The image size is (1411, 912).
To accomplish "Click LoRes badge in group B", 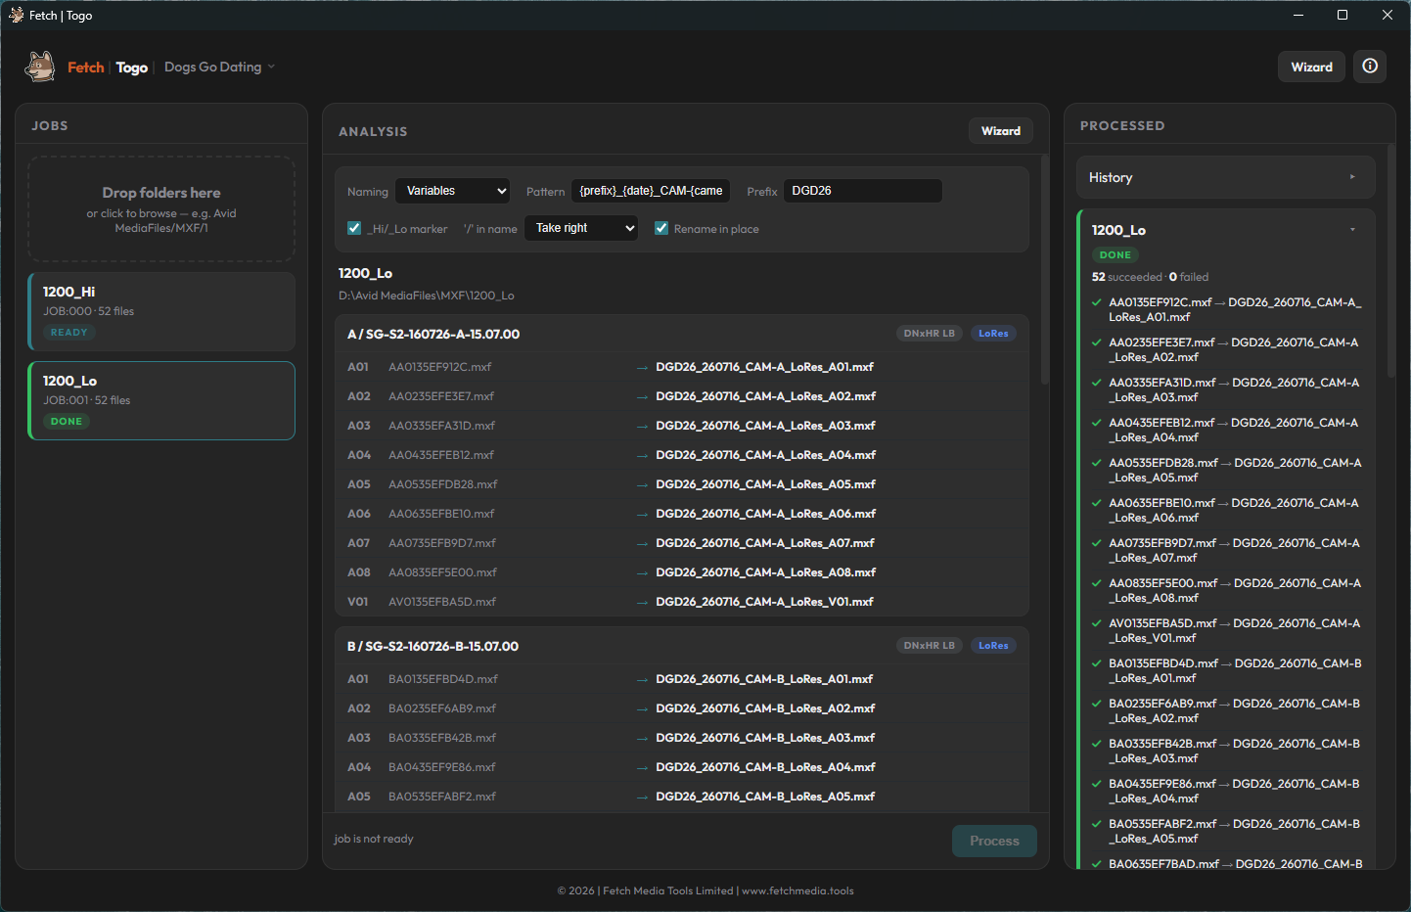I will [993, 646].
